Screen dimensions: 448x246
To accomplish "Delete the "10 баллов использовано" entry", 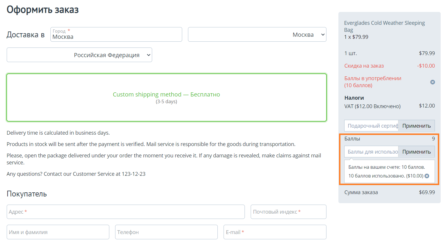I will tap(427, 176).
